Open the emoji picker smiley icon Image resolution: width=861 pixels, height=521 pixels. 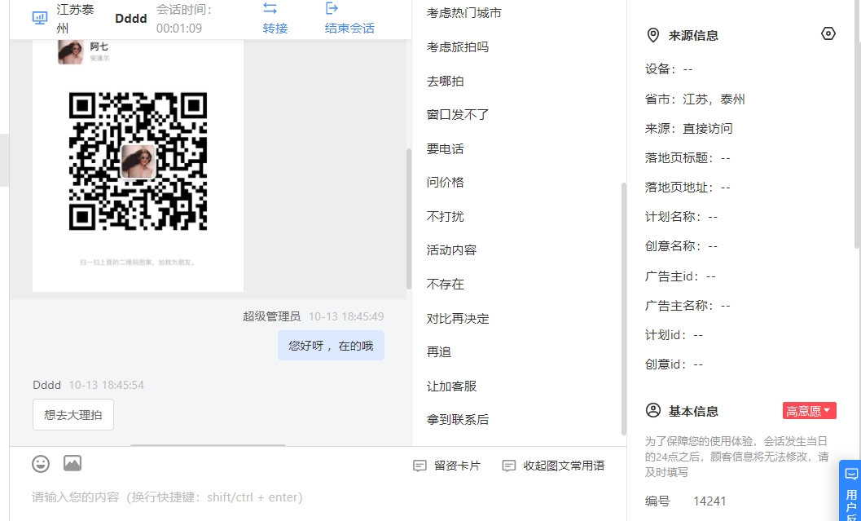click(x=41, y=464)
